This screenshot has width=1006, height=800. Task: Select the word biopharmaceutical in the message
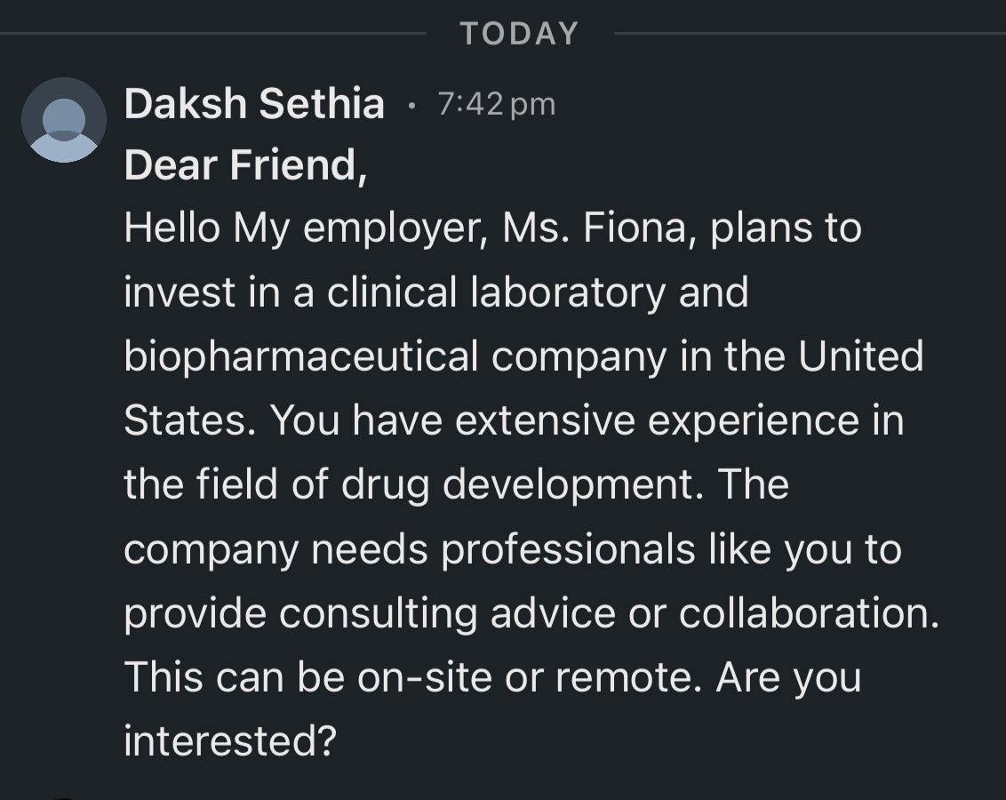[301, 356]
